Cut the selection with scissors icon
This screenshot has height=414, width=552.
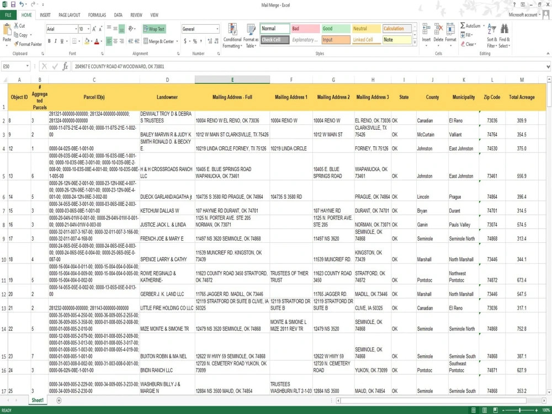pos(16,26)
